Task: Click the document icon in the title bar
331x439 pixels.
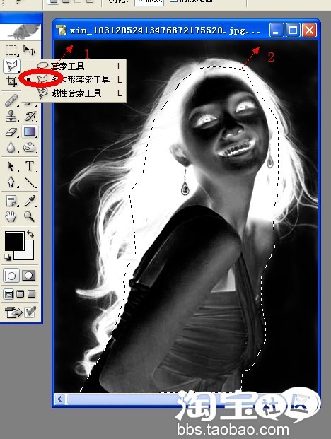Action: (62, 30)
